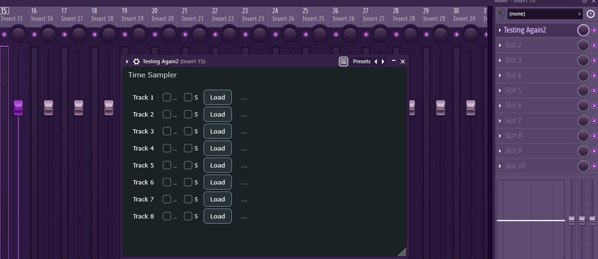Click the clock icon in mixer panel
The width and height of the screenshot is (598, 259).
pyautogui.click(x=590, y=14)
